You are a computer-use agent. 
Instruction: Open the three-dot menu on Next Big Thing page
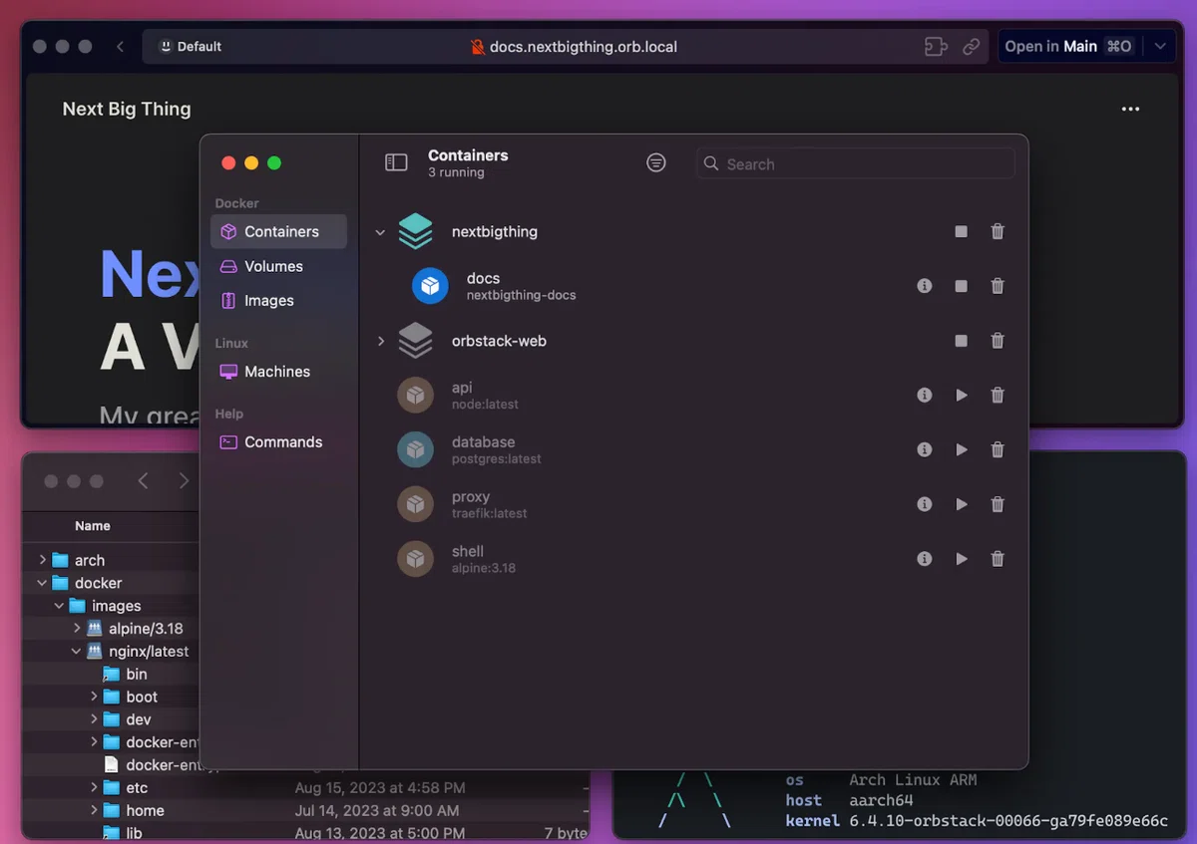click(x=1130, y=110)
